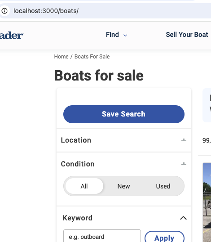Open Sell Your Boat in navigation

[187, 35]
